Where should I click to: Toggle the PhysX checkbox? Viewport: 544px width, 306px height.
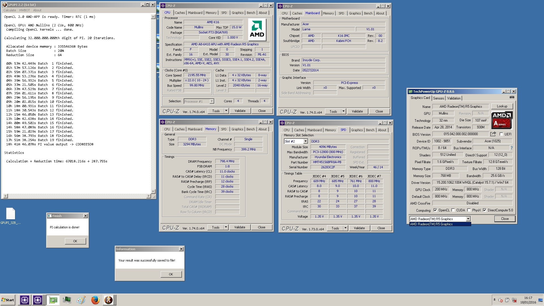coord(469,210)
